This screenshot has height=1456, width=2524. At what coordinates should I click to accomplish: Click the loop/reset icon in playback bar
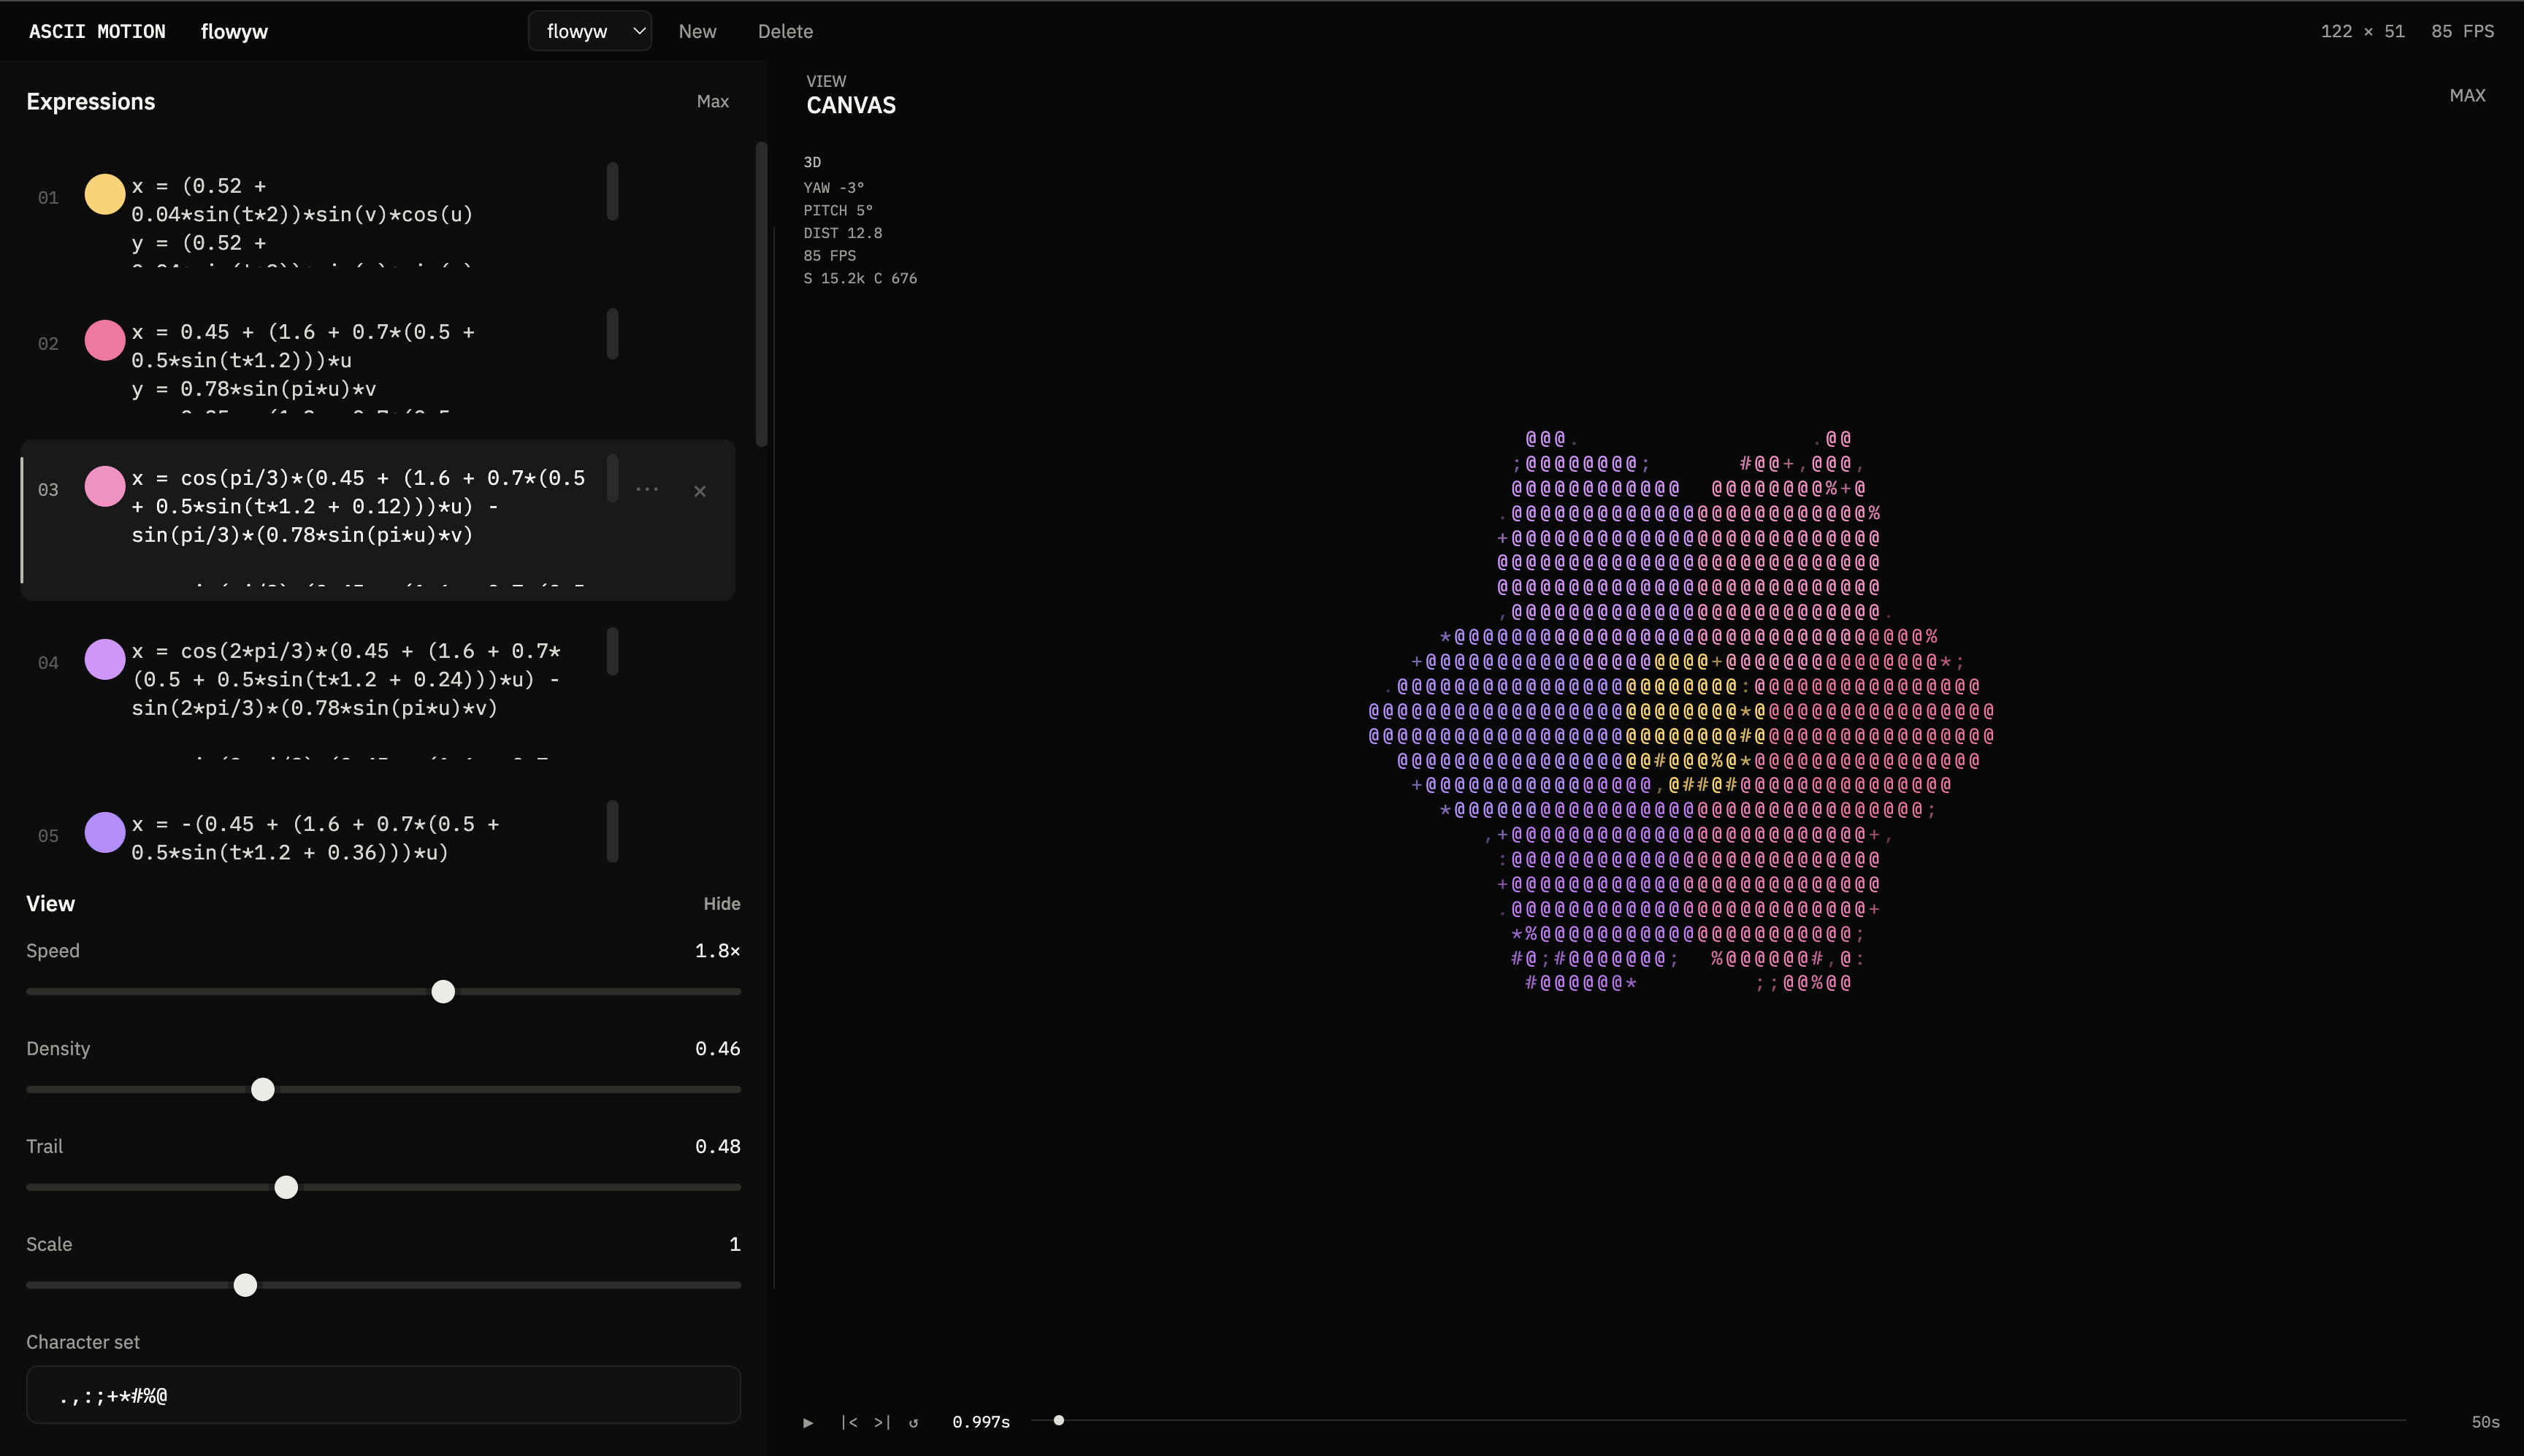click(913, 1422)
